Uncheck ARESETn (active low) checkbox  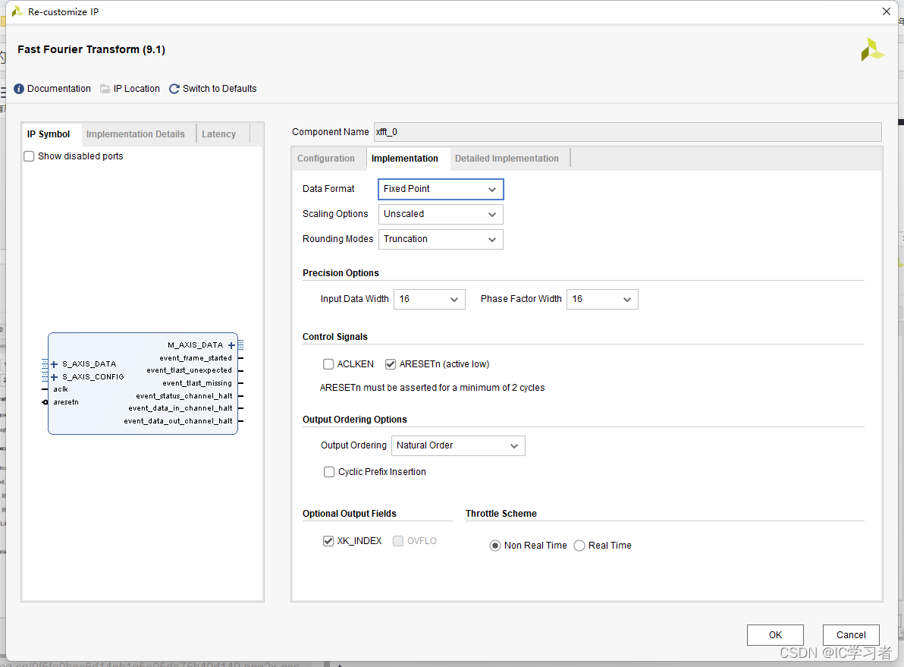tap(391, 364)
